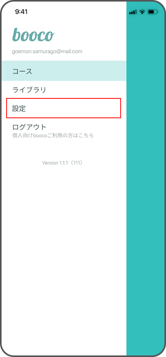
Task: Open 設定 from the side menu
Action: [64, 108]
